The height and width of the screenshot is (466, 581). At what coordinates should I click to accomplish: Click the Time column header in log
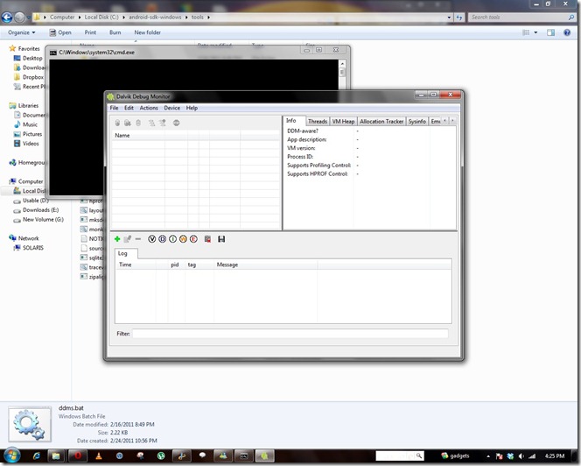pyautogui.click(x=136, y=265)
